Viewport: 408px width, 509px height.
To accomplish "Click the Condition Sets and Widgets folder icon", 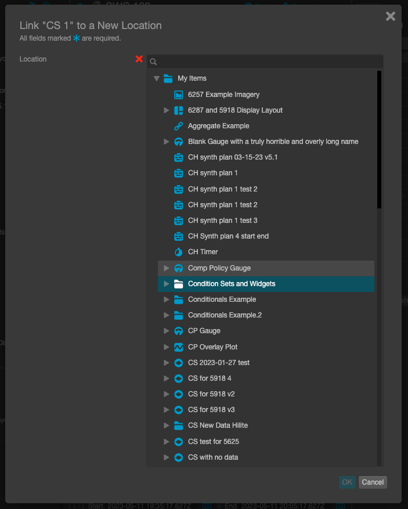I will pos(178,284).
